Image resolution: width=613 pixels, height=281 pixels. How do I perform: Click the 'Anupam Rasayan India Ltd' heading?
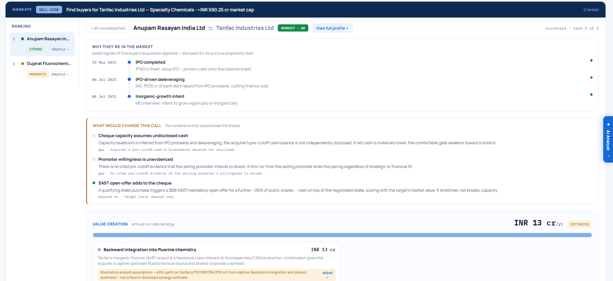pyautogui.click(x=169, y=28)
